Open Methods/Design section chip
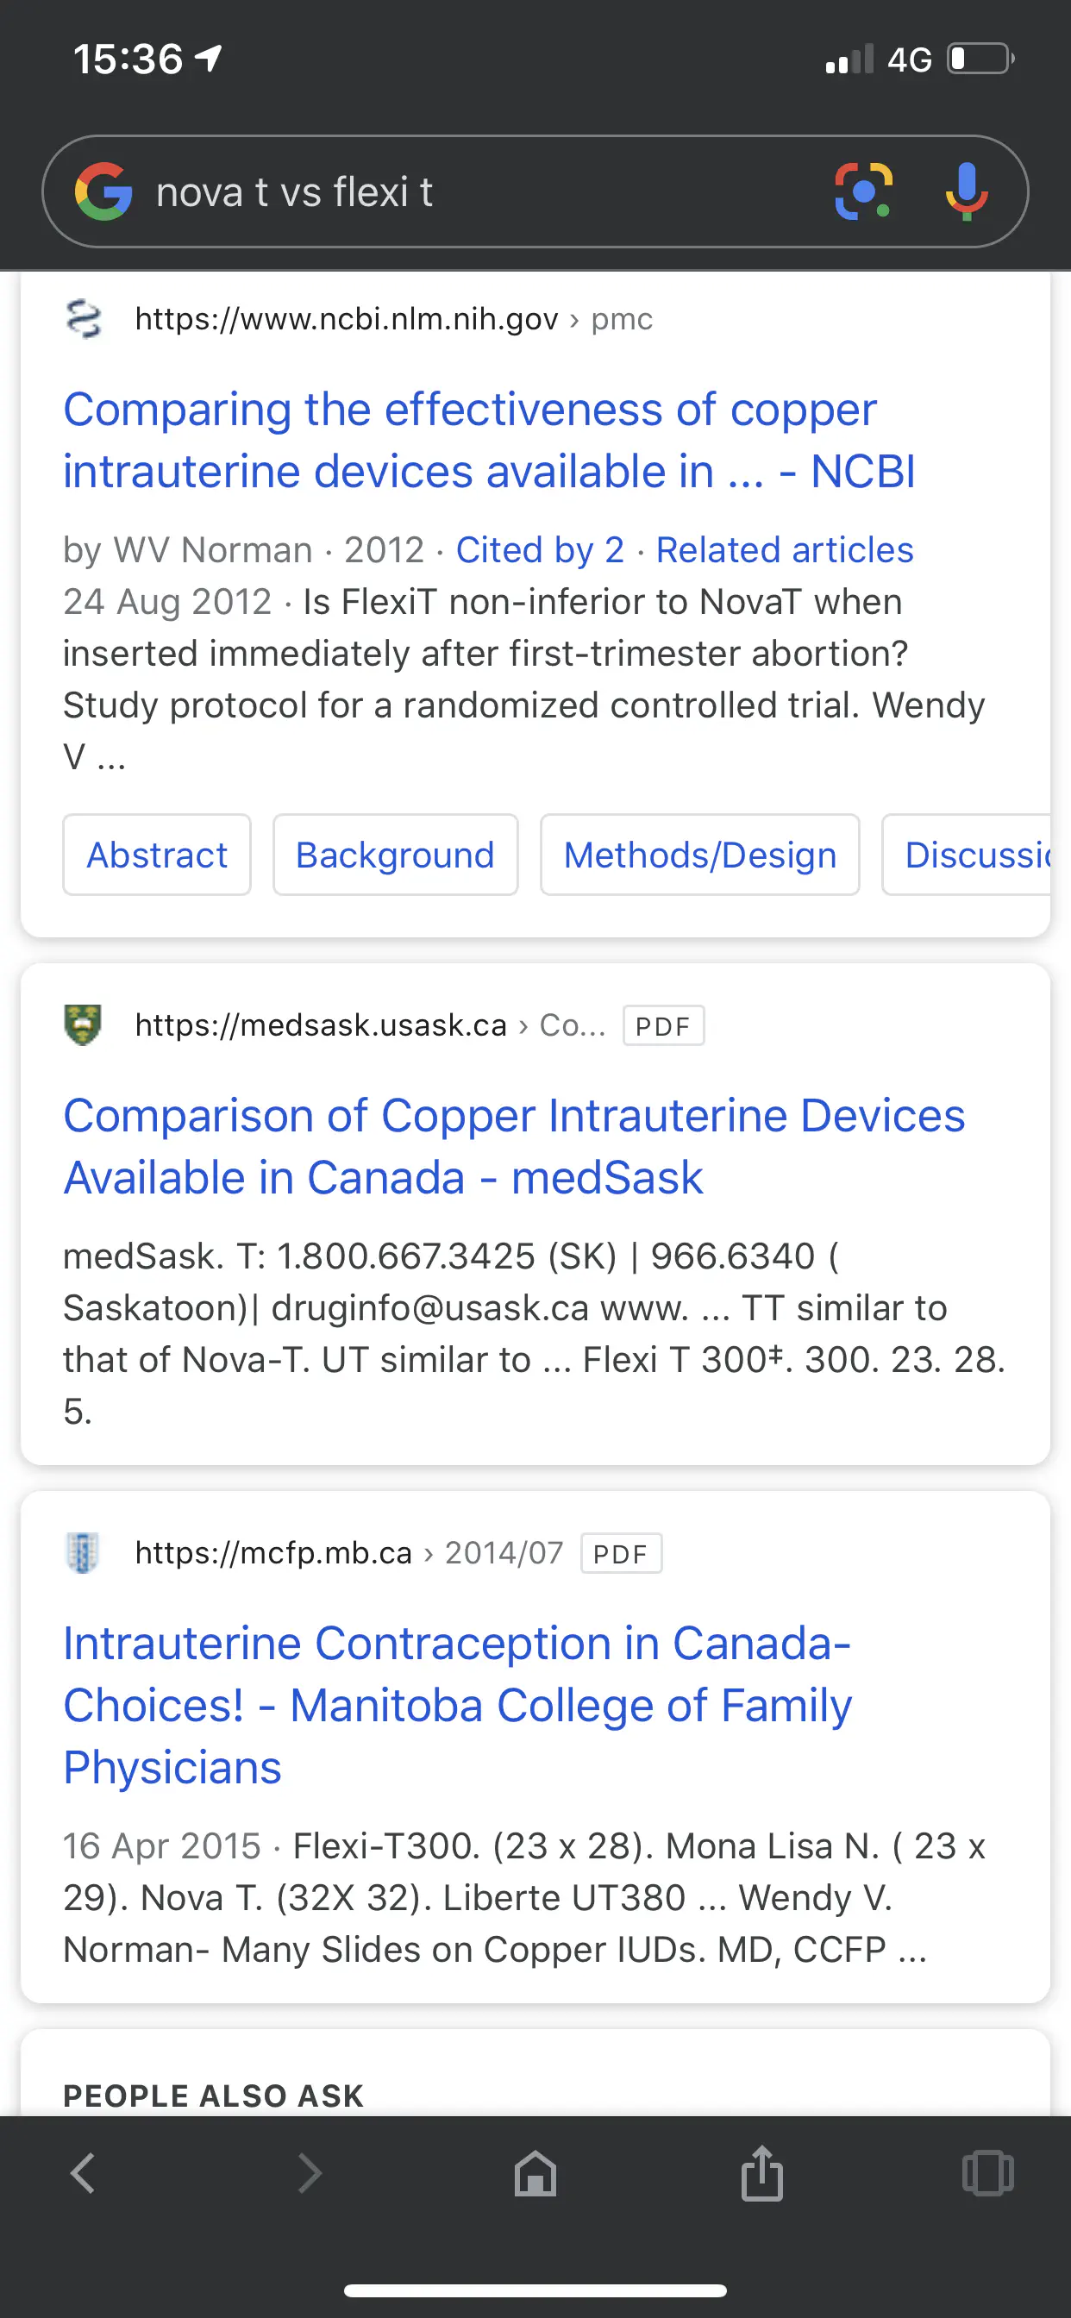 click(x=699, y=855)
